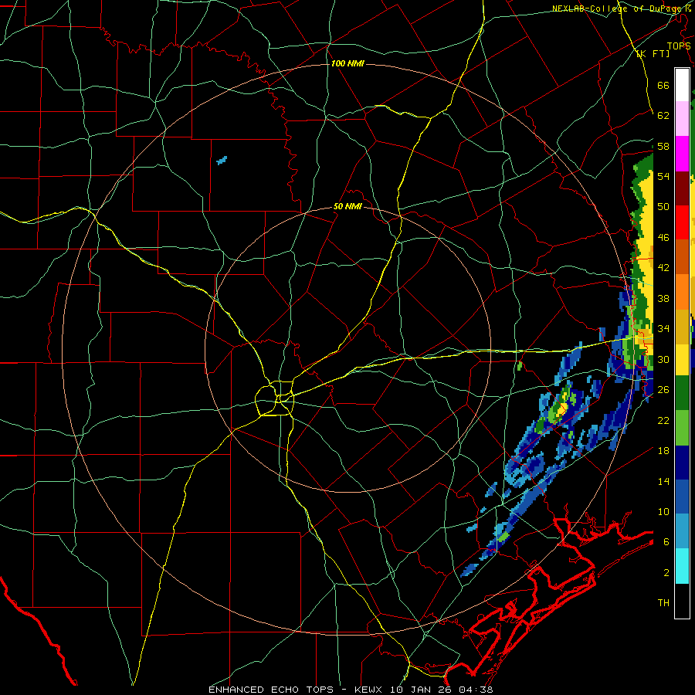Screen dimensions: 695x695
Task: Select the light pink legend swatch
Action: coord(682,119)
